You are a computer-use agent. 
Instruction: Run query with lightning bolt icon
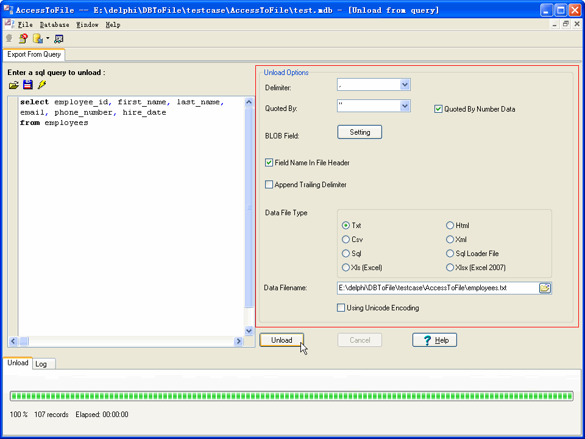click(42, 85)
